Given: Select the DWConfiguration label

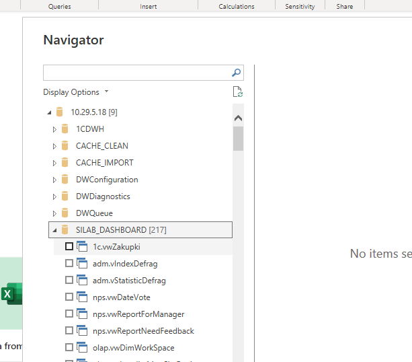Looking at the screenshot, I should click(107, 180).
